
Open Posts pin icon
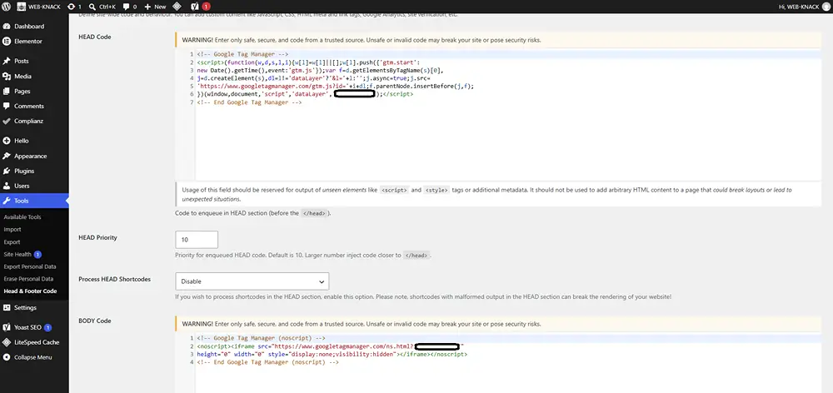(7, 61)
